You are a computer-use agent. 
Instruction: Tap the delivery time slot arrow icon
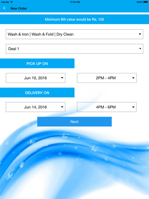tap(133, 107)
